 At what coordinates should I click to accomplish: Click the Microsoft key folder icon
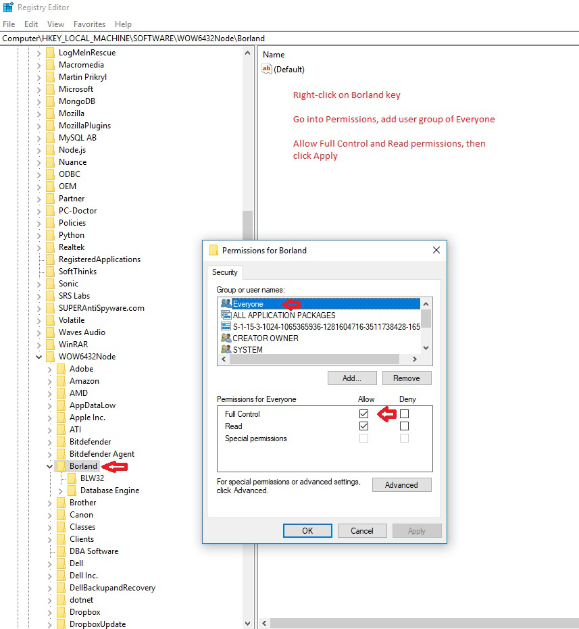tap(50, 89)
